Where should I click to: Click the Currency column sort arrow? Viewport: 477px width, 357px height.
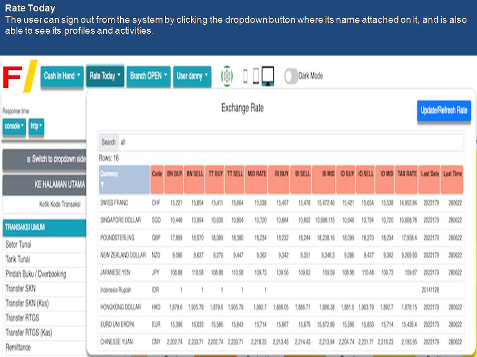coord(103,184)
